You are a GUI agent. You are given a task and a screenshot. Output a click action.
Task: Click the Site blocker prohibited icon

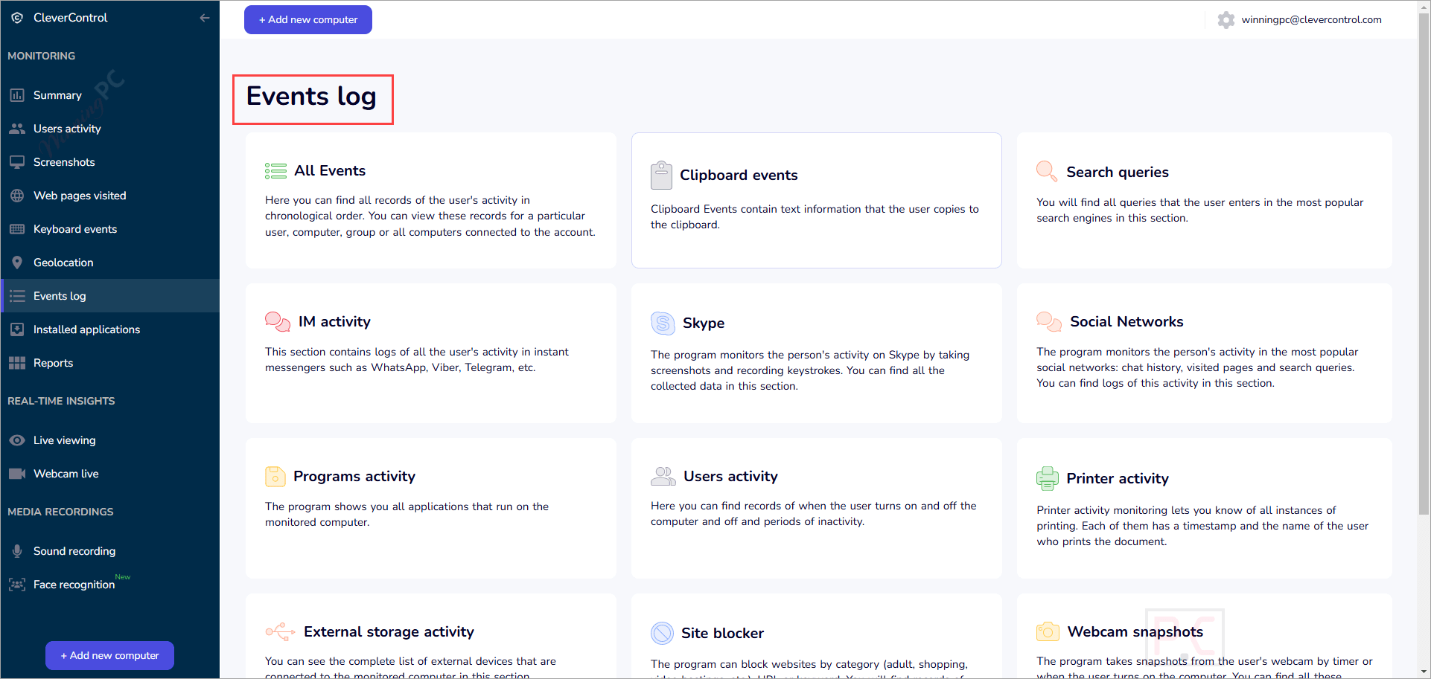coord(662,633)
